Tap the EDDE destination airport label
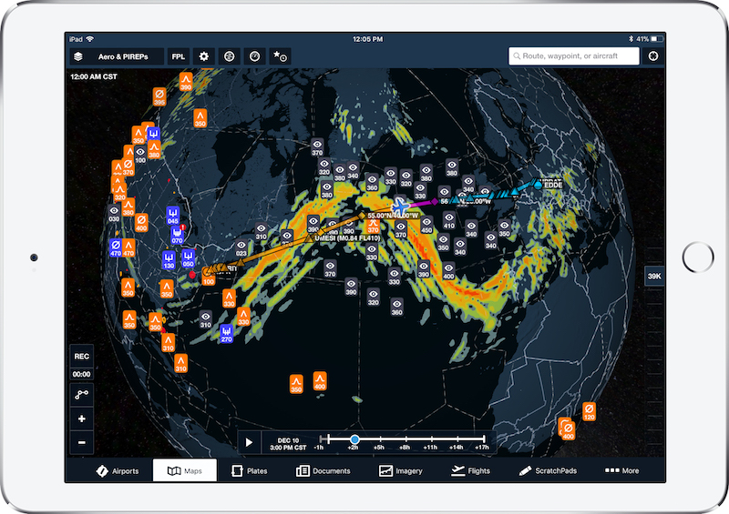Viewport: 729px width, 514px height. 551,184
